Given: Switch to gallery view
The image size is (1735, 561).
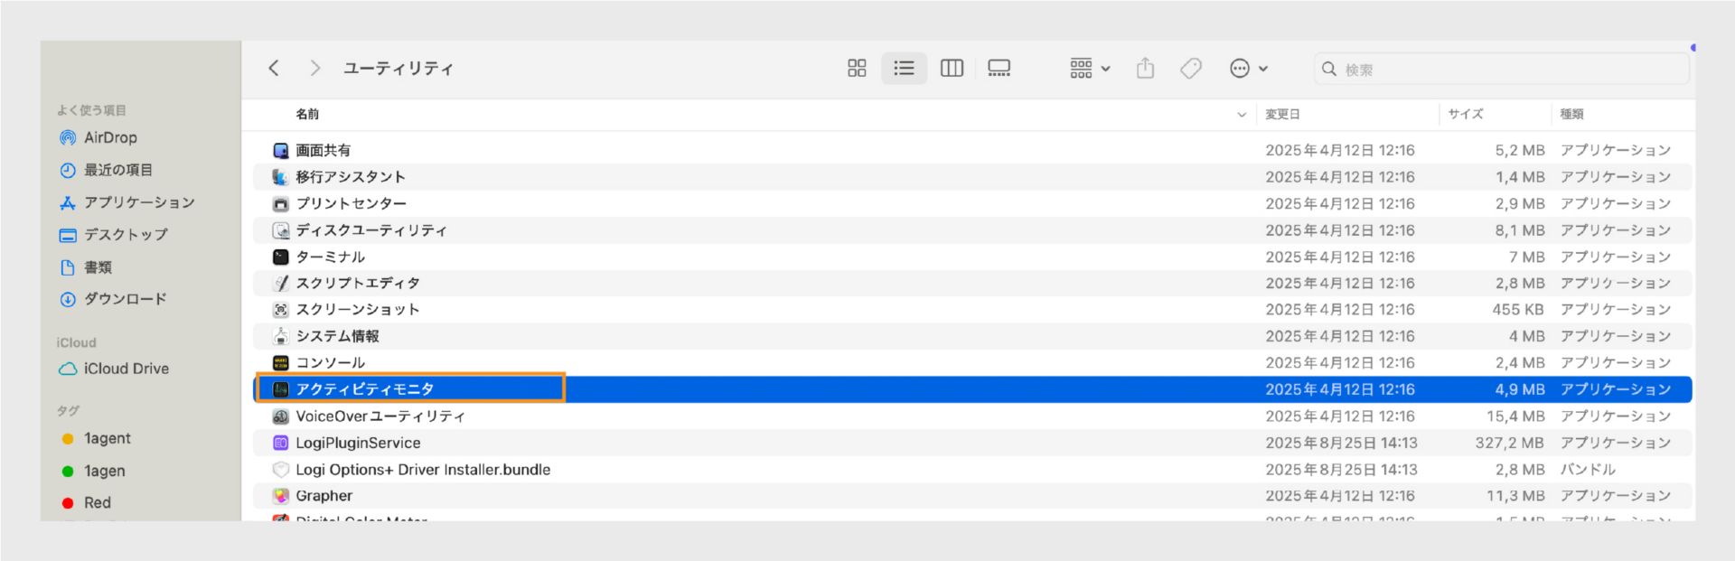Looking at the screenshot, I should 999,69.
